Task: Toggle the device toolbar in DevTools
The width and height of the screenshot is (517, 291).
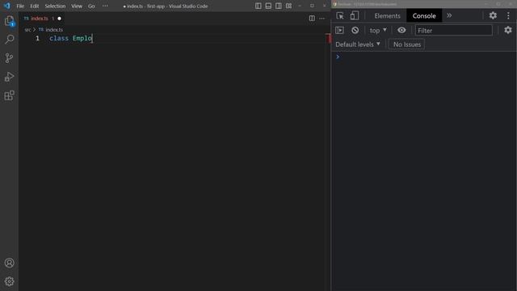Action: [355, 15]
